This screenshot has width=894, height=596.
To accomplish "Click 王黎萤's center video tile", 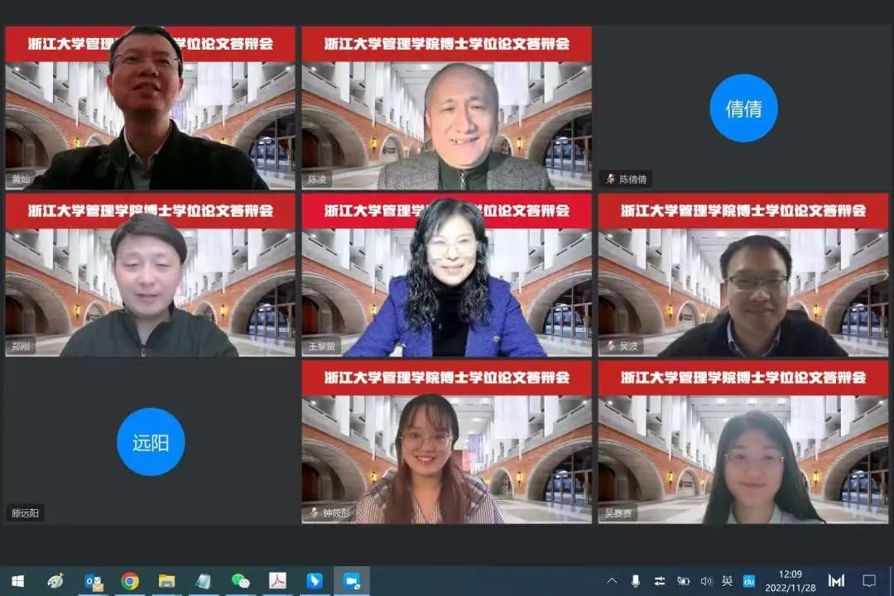I will (x=446, y=275).
